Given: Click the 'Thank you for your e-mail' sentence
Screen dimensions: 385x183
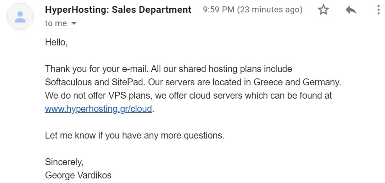Looking at the screenshot, I should [97, 69].
